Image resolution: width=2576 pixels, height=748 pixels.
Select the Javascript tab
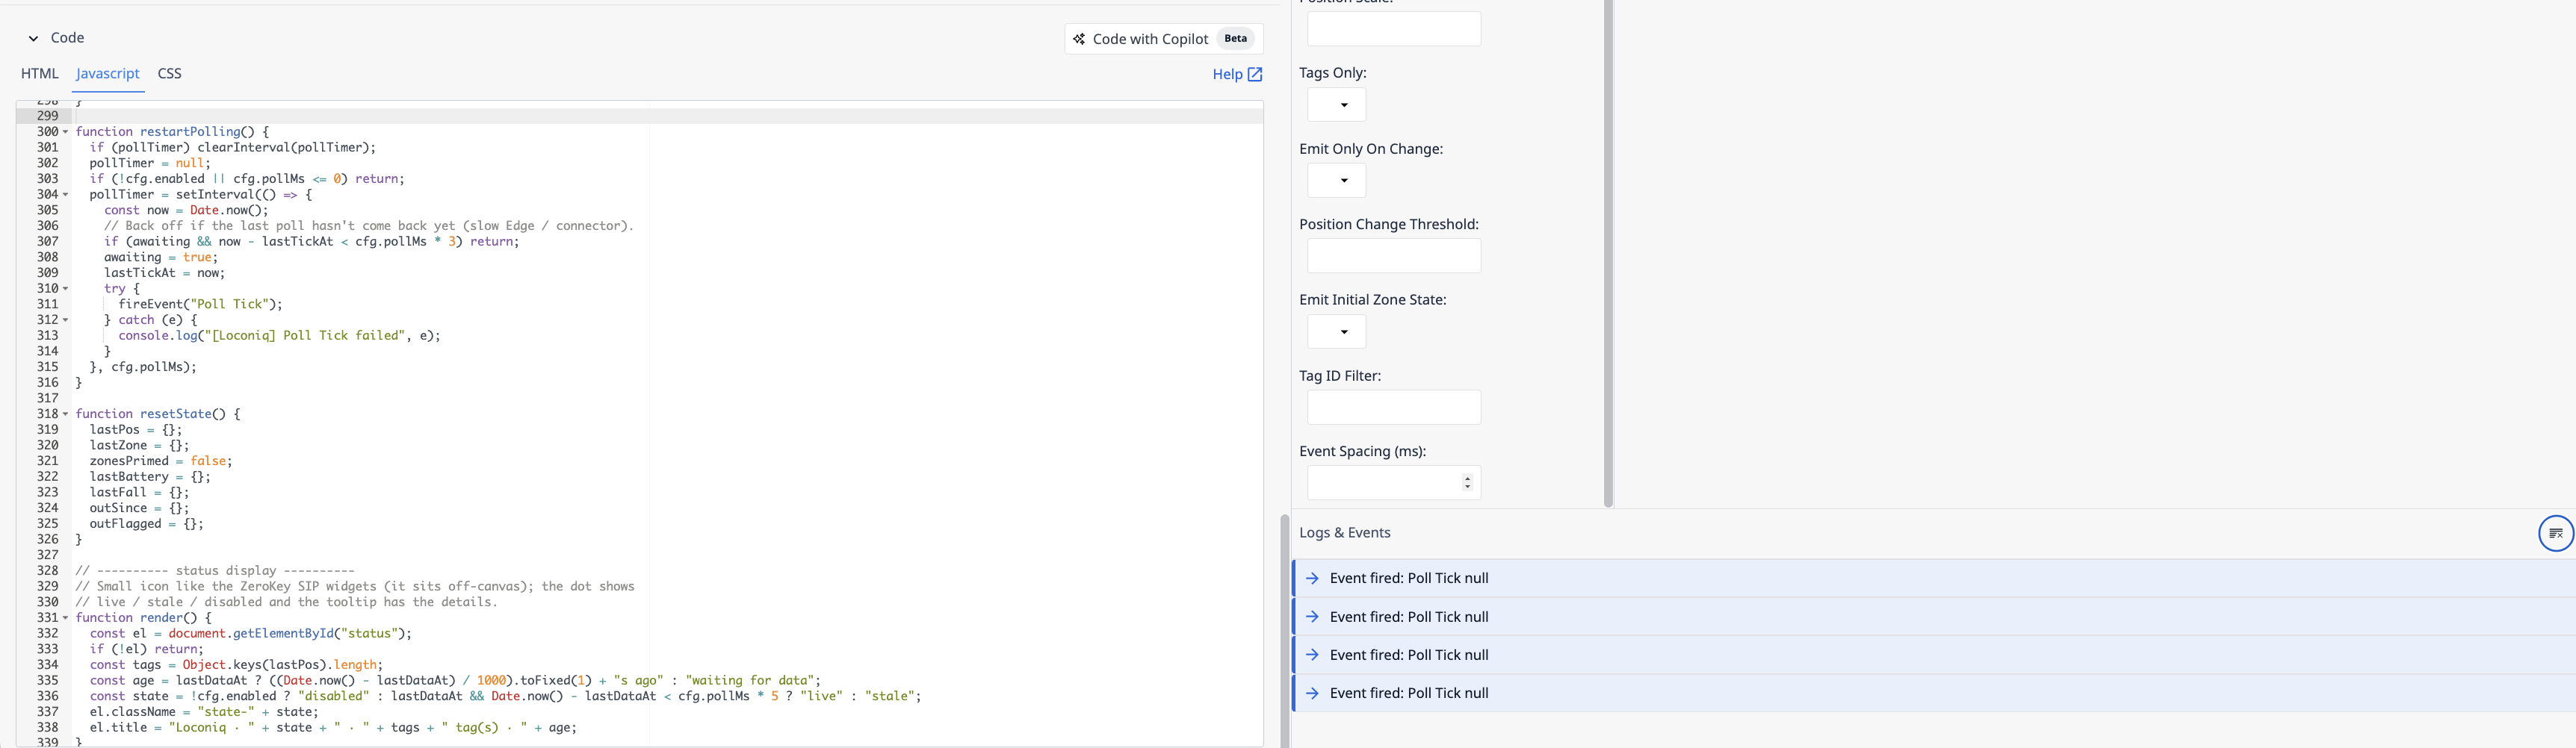(108, 74)
